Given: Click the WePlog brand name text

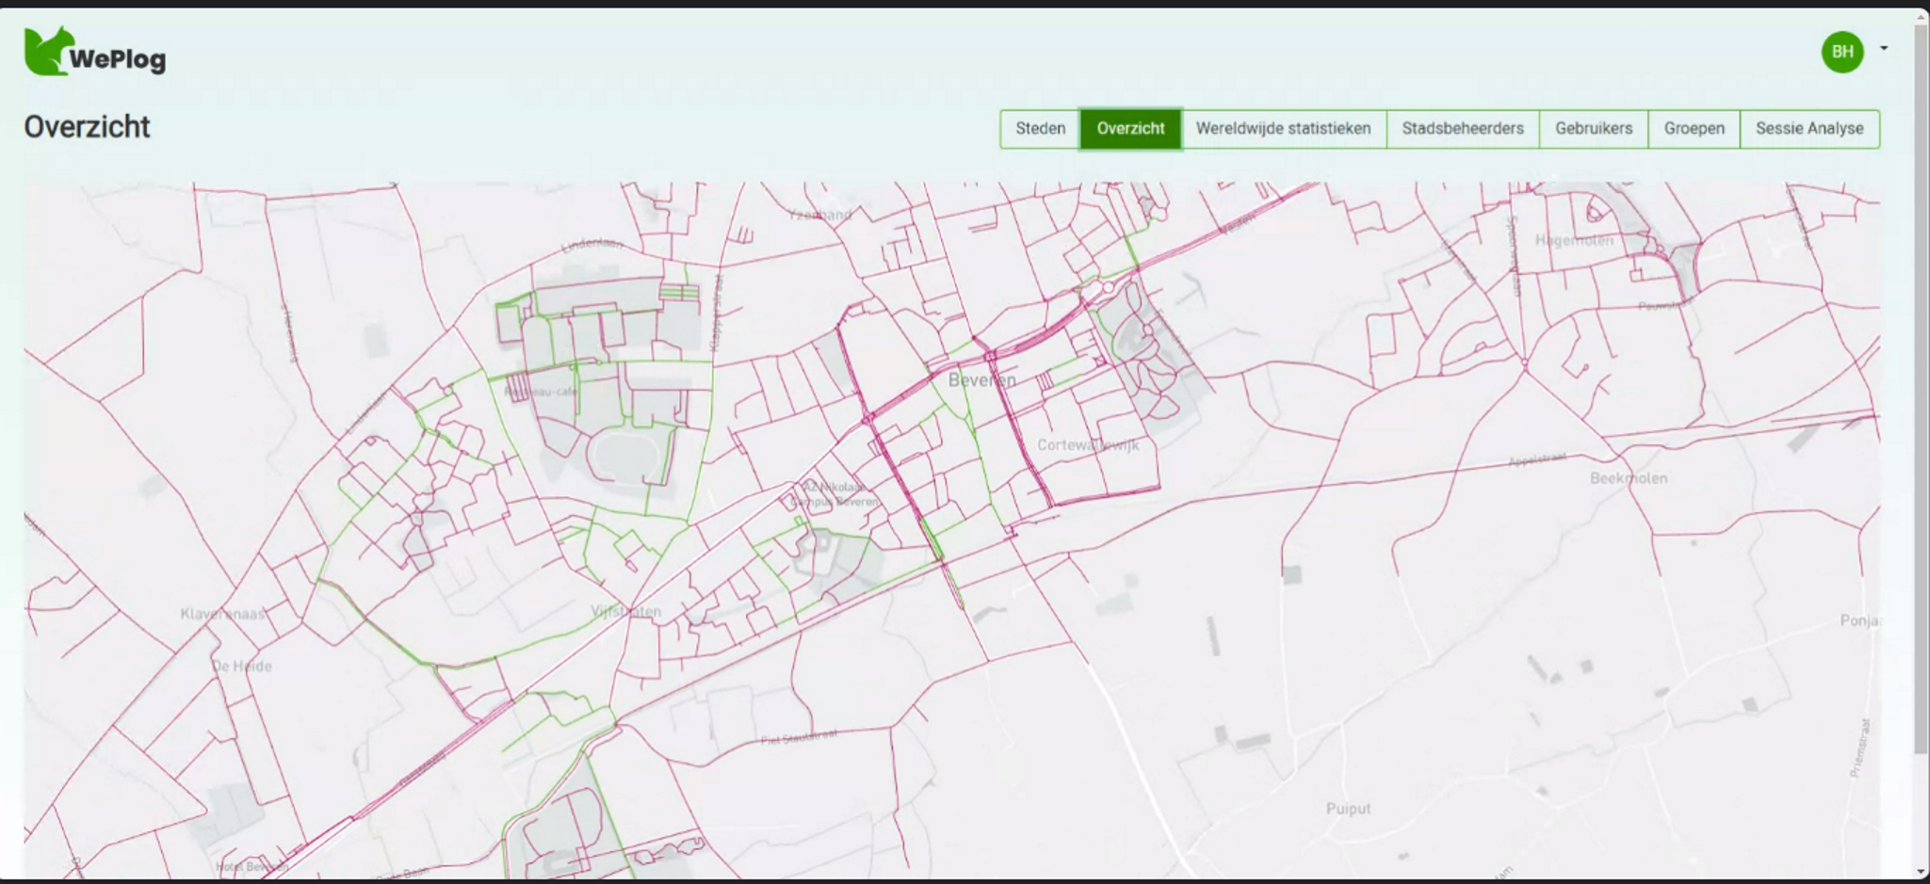Looking at the screenshot, I should pos(117,59).
